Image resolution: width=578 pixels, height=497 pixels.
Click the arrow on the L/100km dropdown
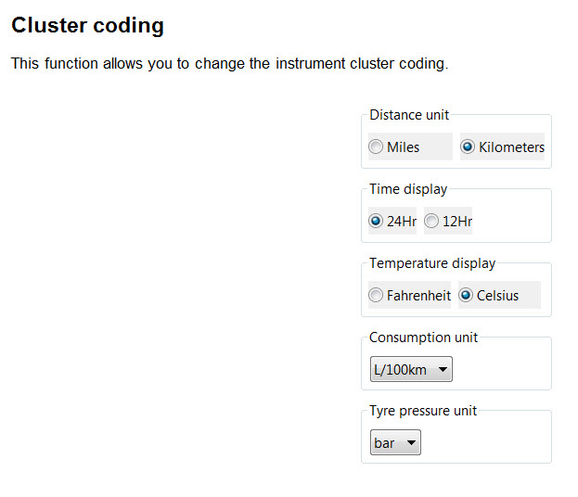(443, 370)
